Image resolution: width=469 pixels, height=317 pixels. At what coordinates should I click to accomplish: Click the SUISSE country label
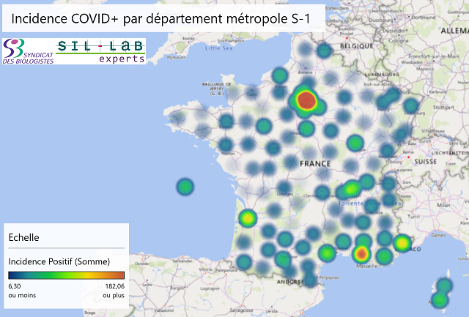425,160
